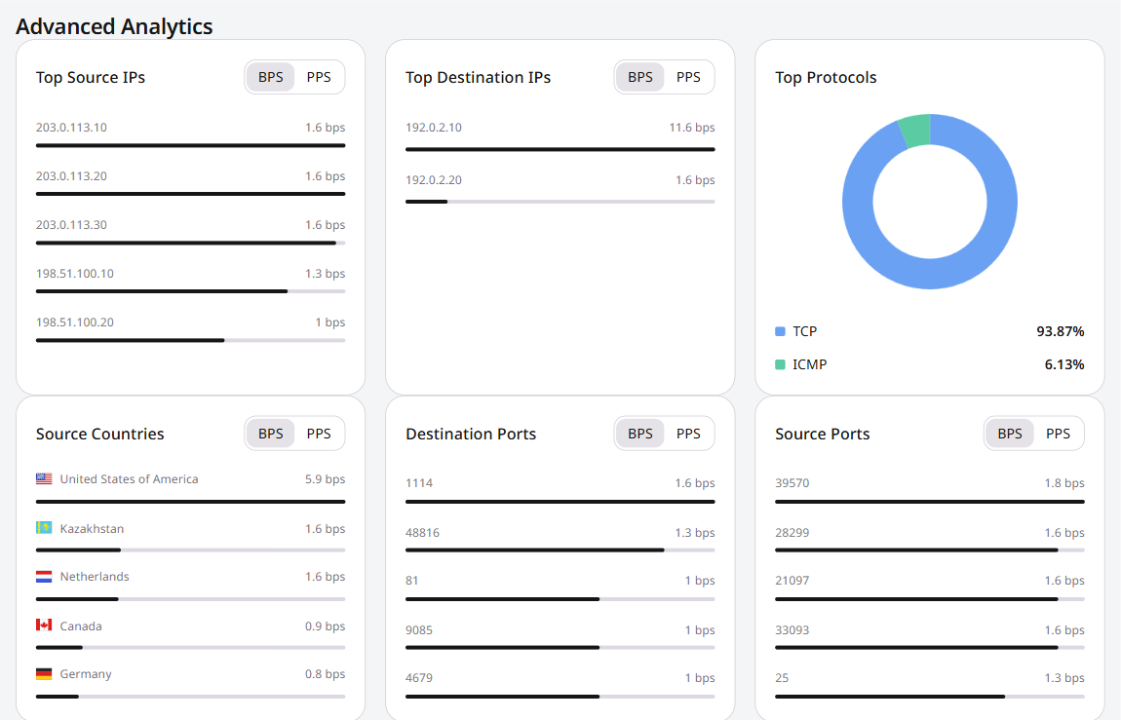This screenshot has width=1121, height=720.
Task: Click source IP 198.51.100.10
Action: coord(75,274)
